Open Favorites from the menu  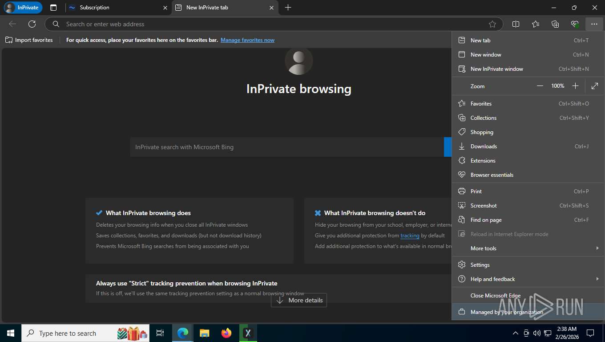[x=528, y=104]
